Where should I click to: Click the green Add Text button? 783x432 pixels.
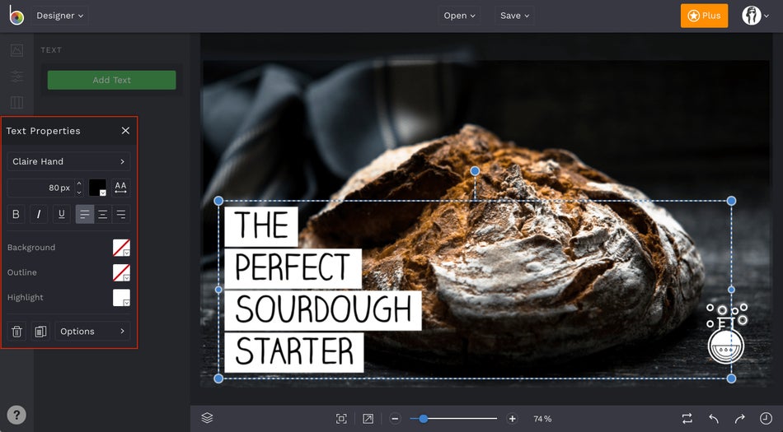[x=111, y=80]
